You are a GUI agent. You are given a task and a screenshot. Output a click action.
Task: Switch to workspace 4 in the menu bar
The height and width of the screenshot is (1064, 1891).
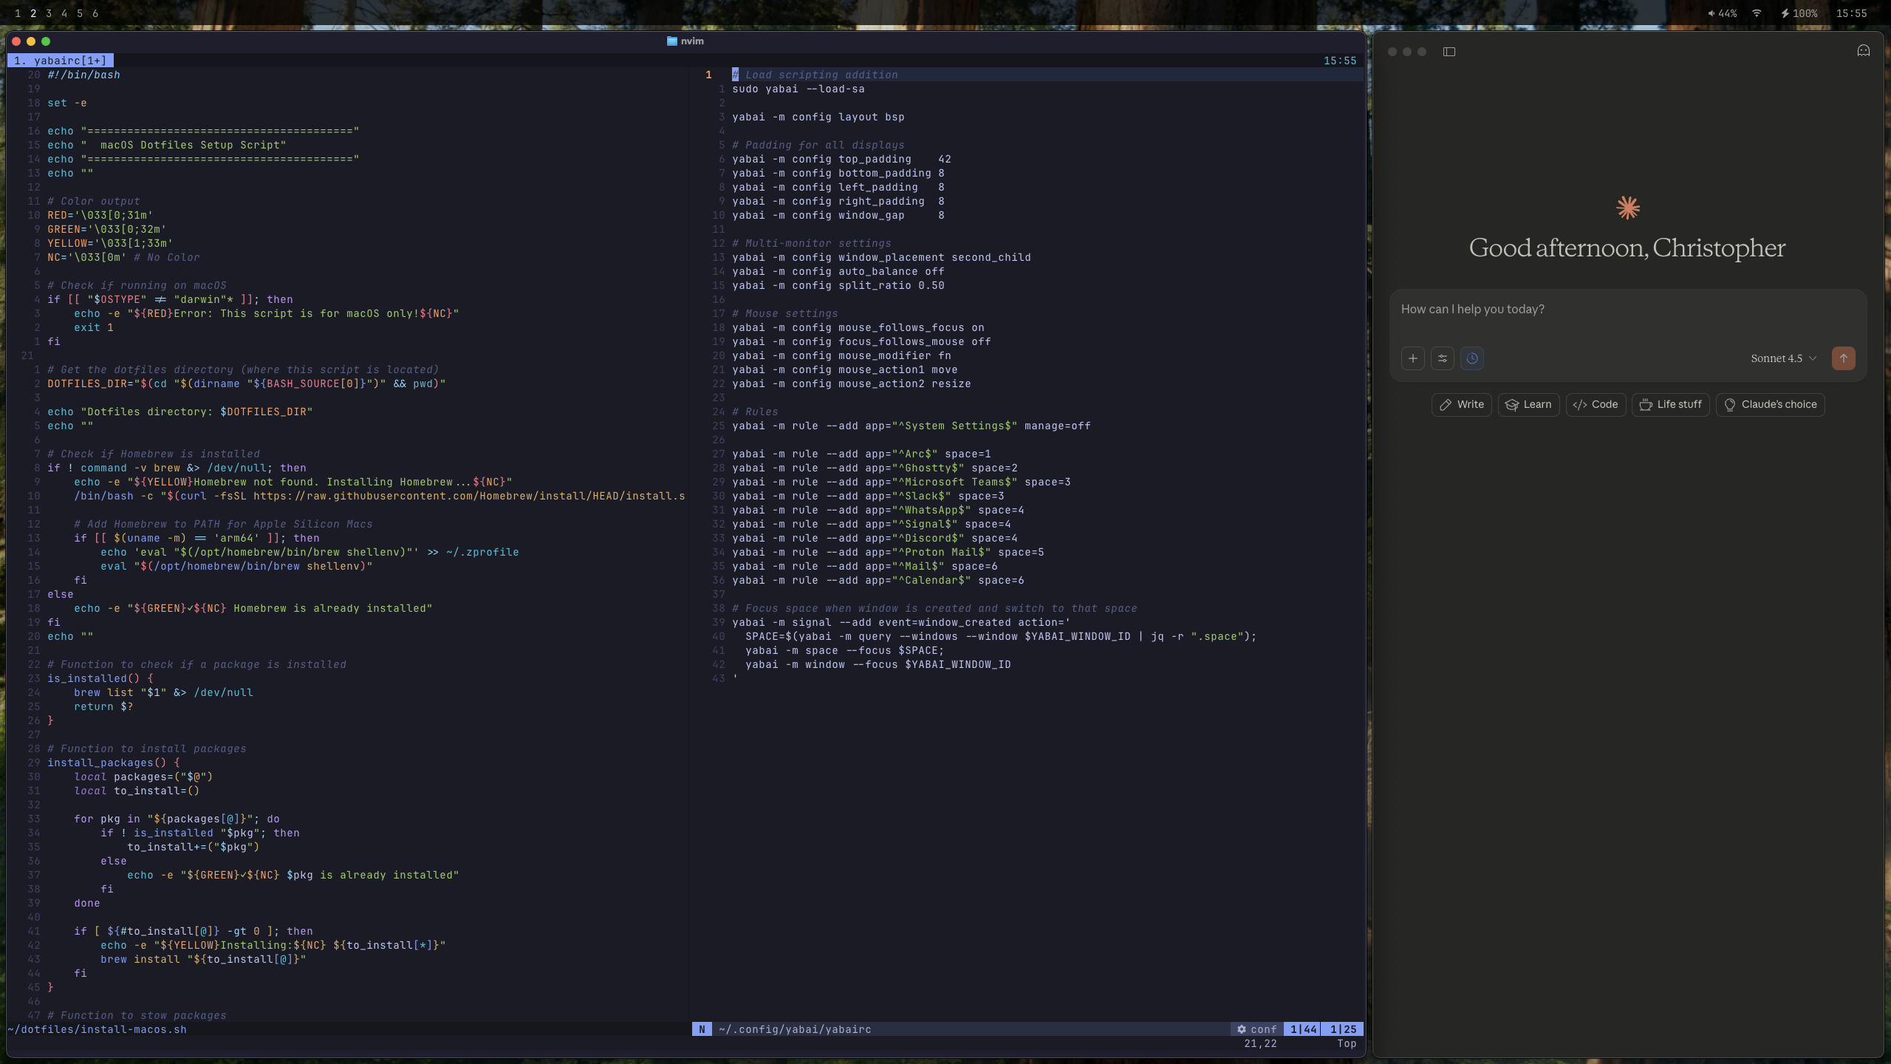click(64, 13)
